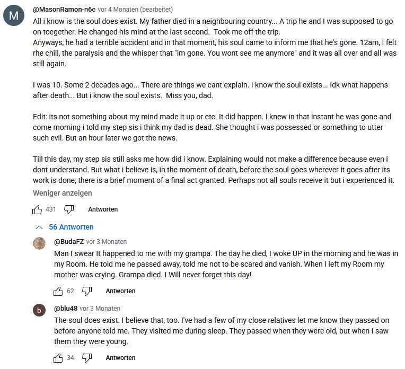The image size is (405, 369).
Task: Click Antworten under BudaFZ's reply
Action: point(120,291)
